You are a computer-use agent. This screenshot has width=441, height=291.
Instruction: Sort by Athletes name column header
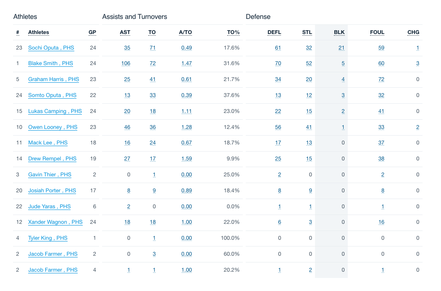click(39, 32)
